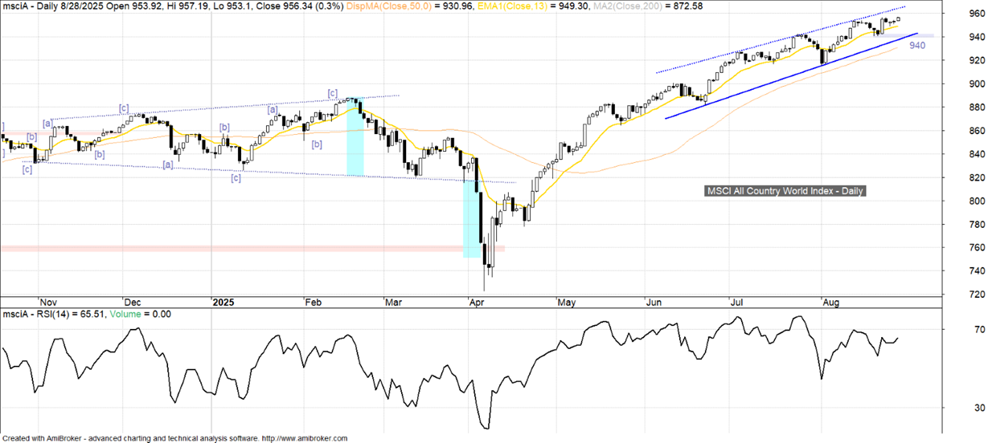The image size is (988, 443).
Task: Select the 960 price on the price axis
Action: (x=976, y=14)
